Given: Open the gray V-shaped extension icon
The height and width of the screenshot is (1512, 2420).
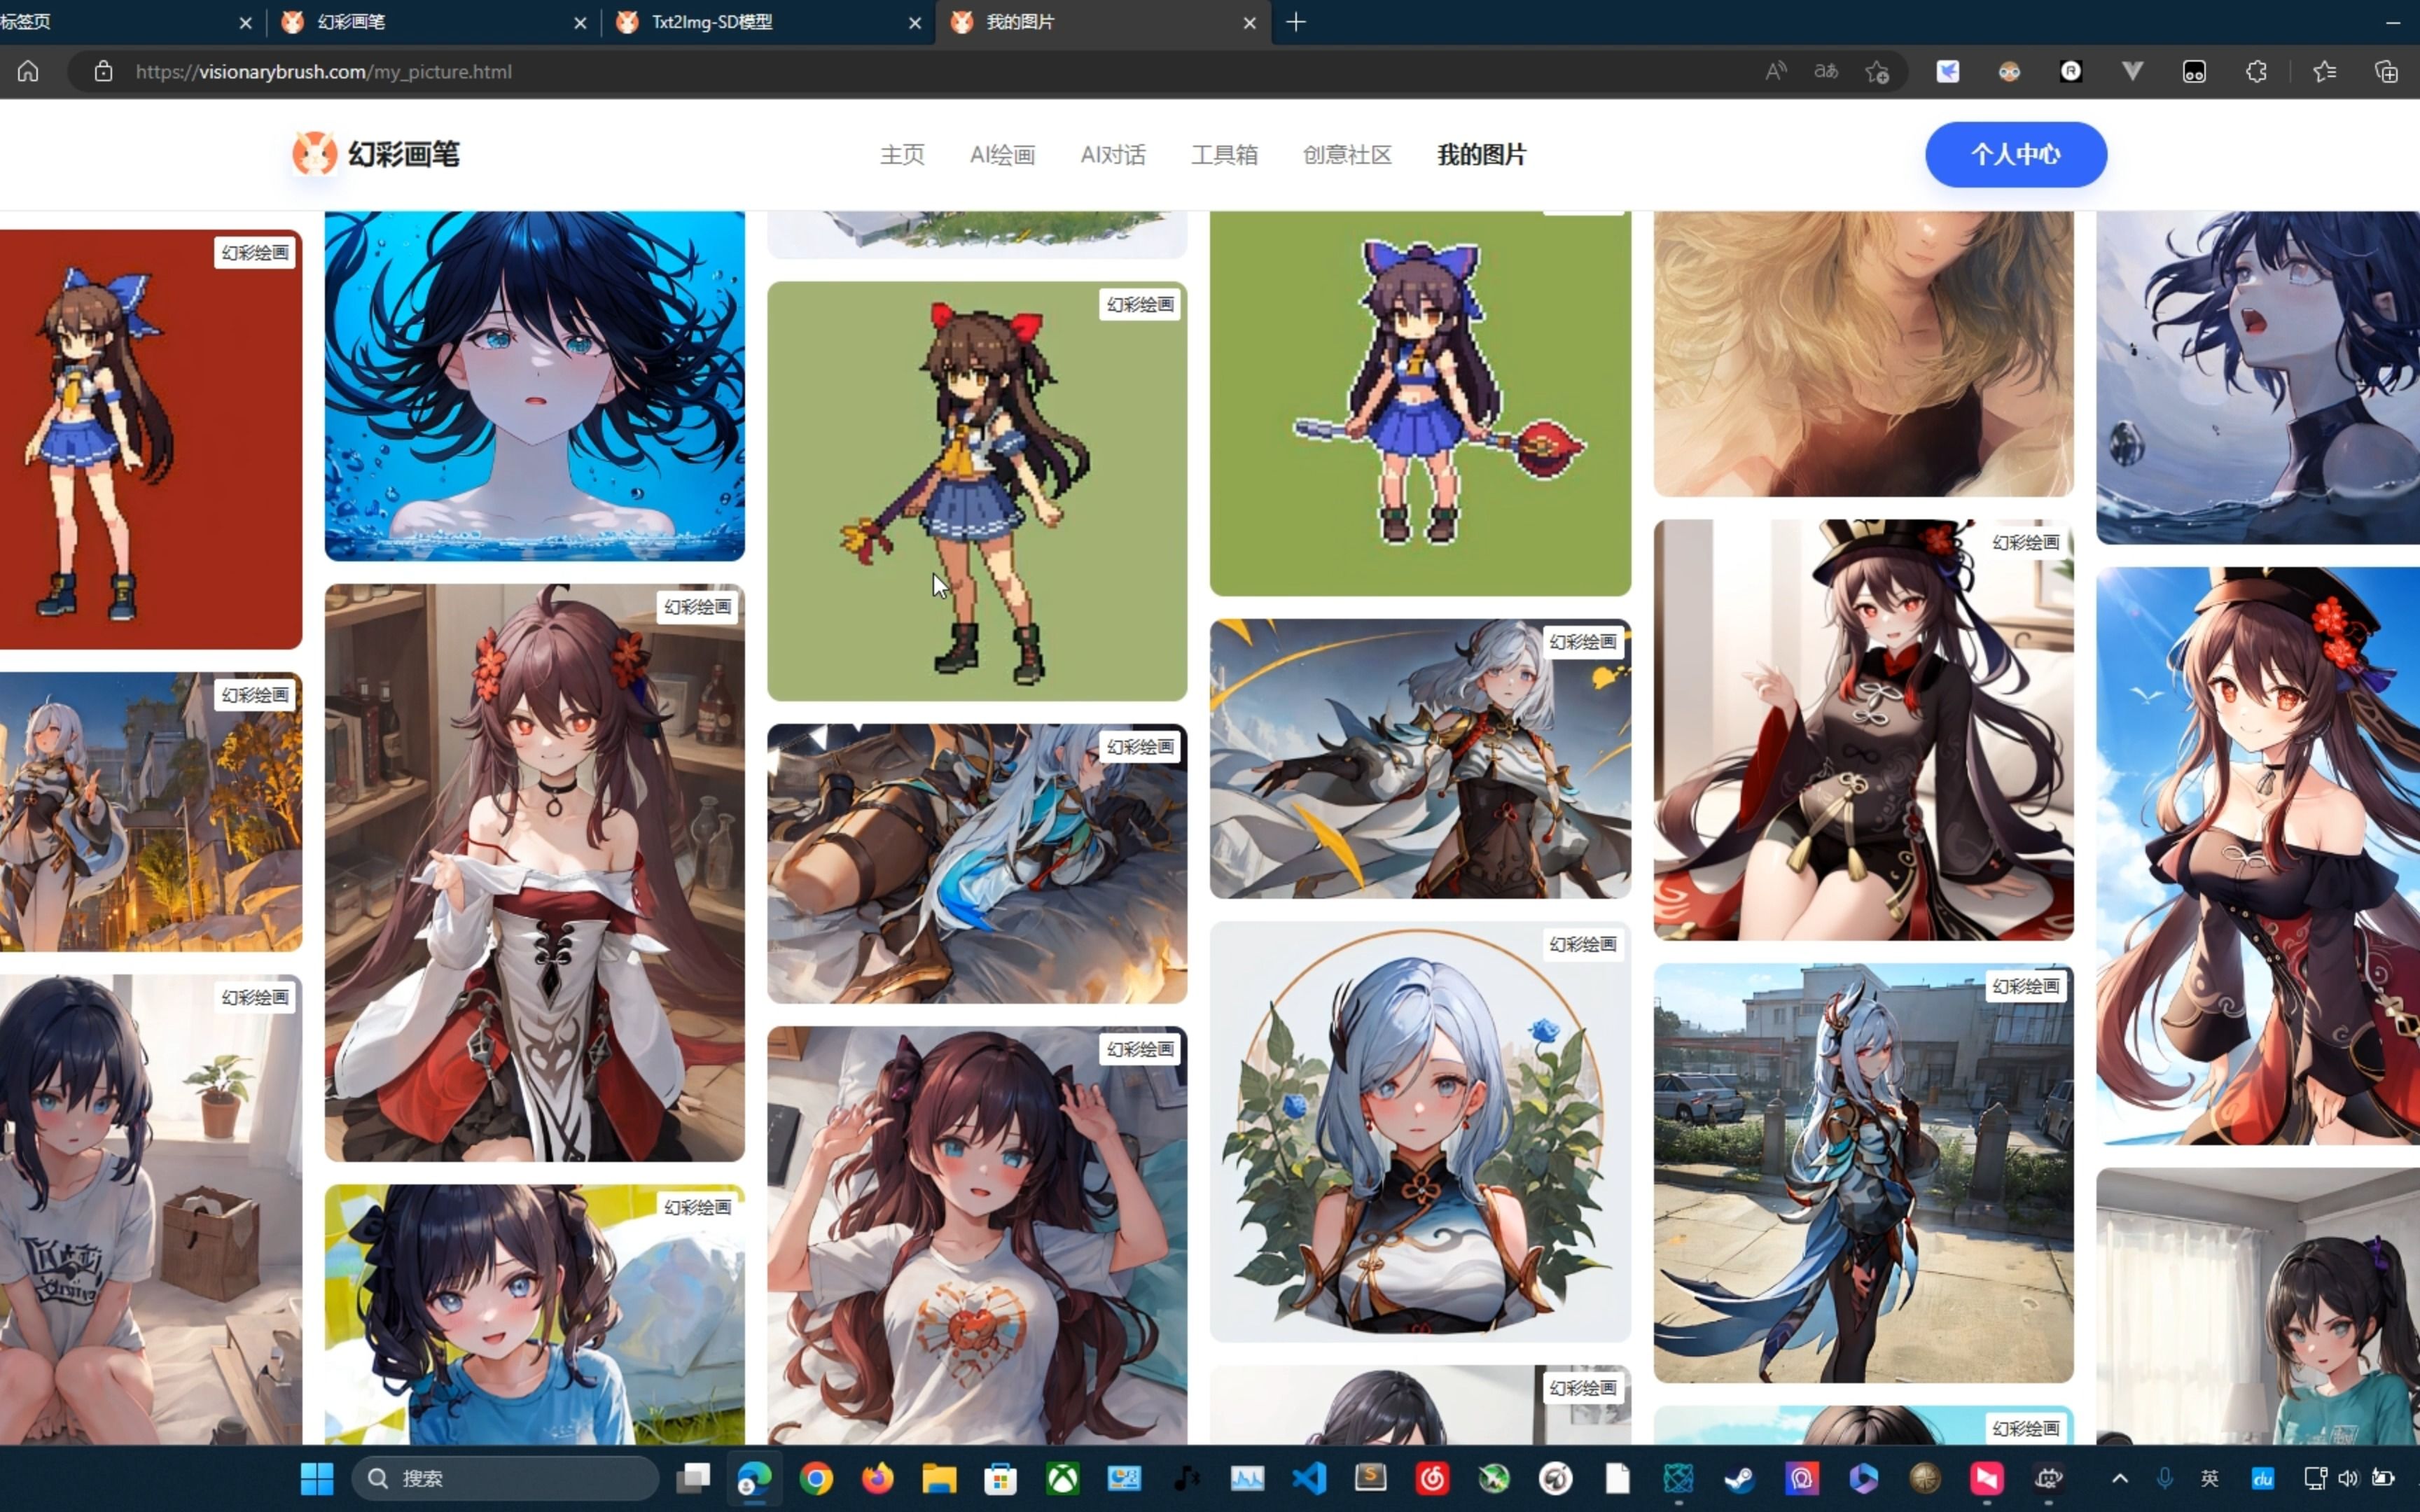Looking at the screenshot, I should pyautogui.click(x=2132, y=71).
